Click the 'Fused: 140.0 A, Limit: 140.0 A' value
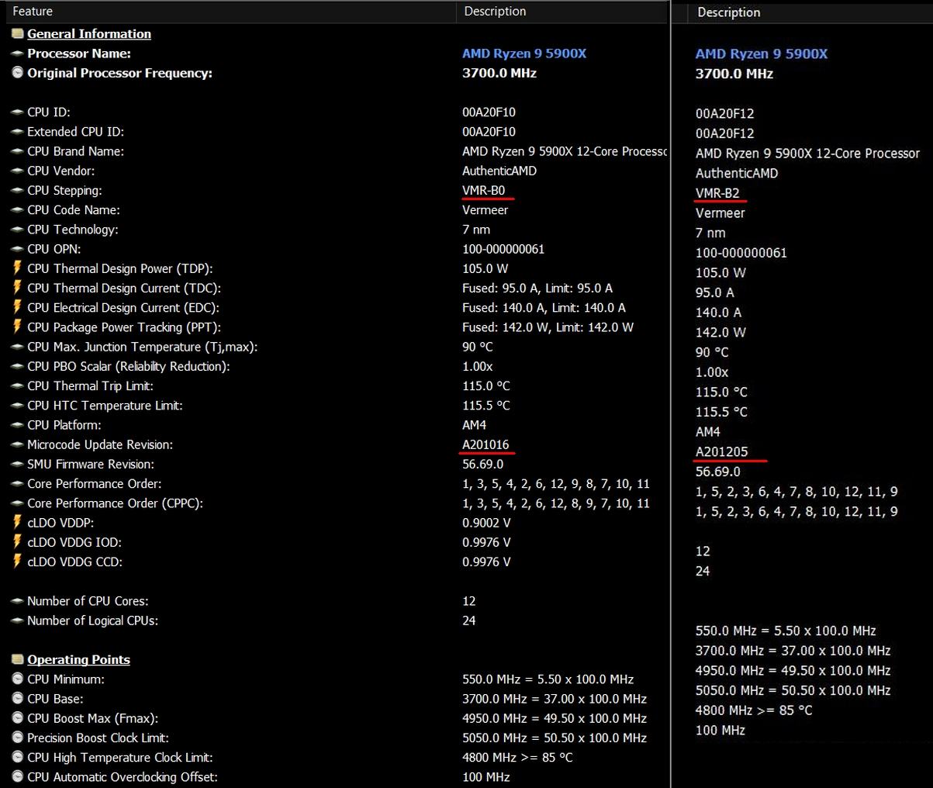This screenshot has width=933, height=788. click(544, 307)
